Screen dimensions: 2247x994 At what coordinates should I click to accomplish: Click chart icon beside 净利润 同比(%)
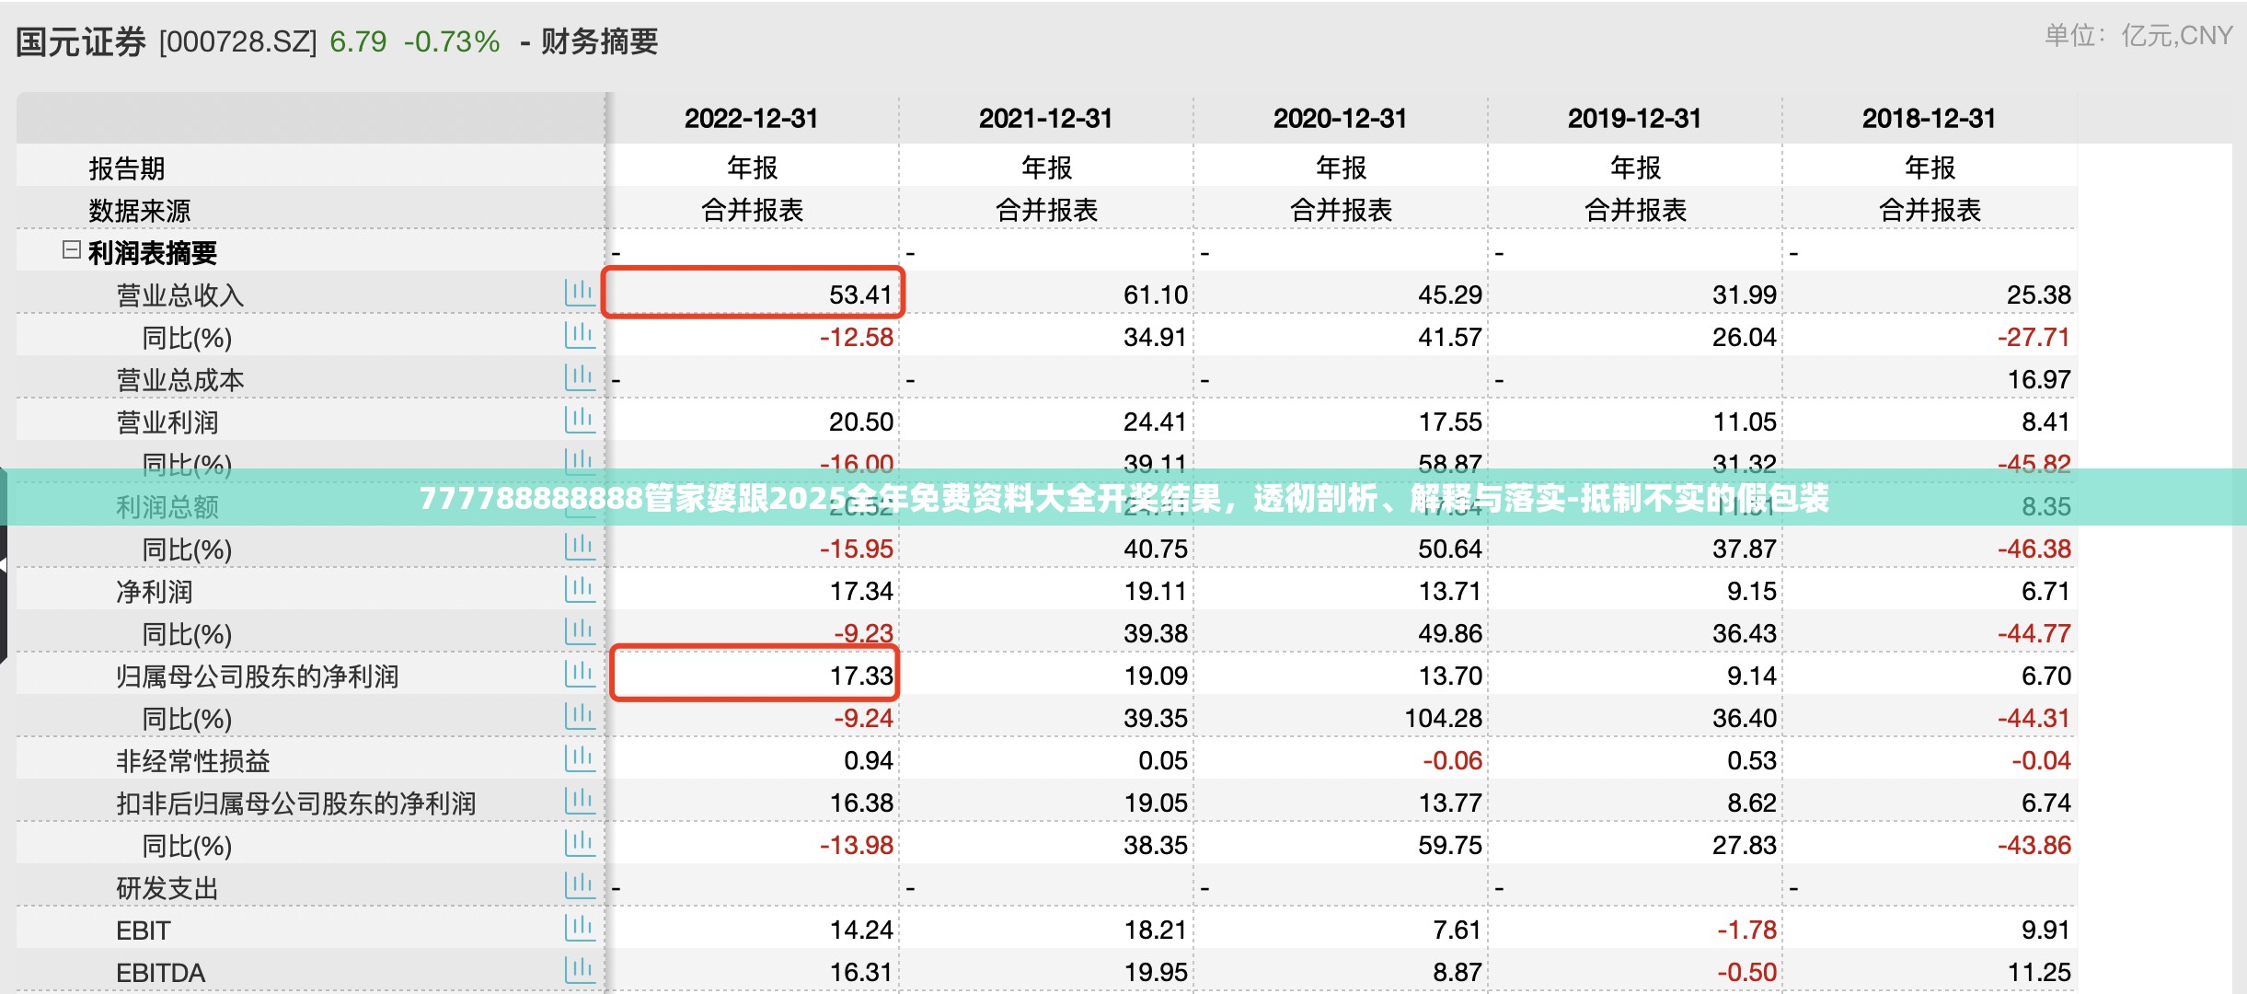click(580, 632)
